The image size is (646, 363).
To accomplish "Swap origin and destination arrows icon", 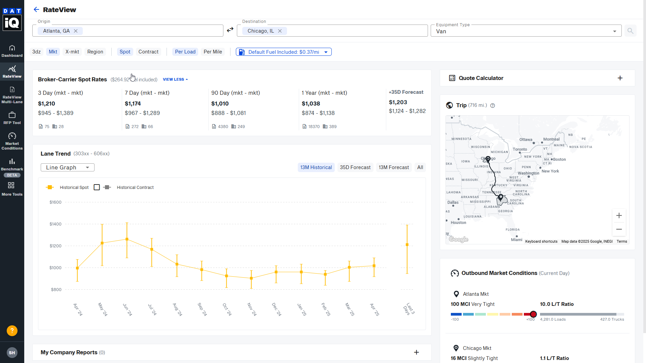I will click(230, 30).
